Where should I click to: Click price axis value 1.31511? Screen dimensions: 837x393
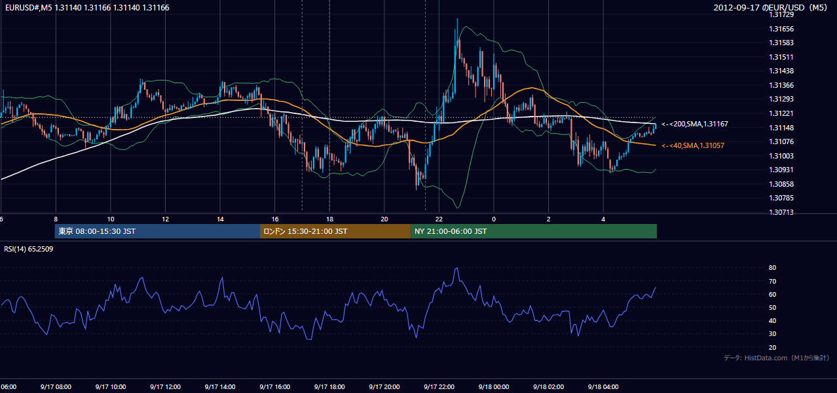[781, 57]
